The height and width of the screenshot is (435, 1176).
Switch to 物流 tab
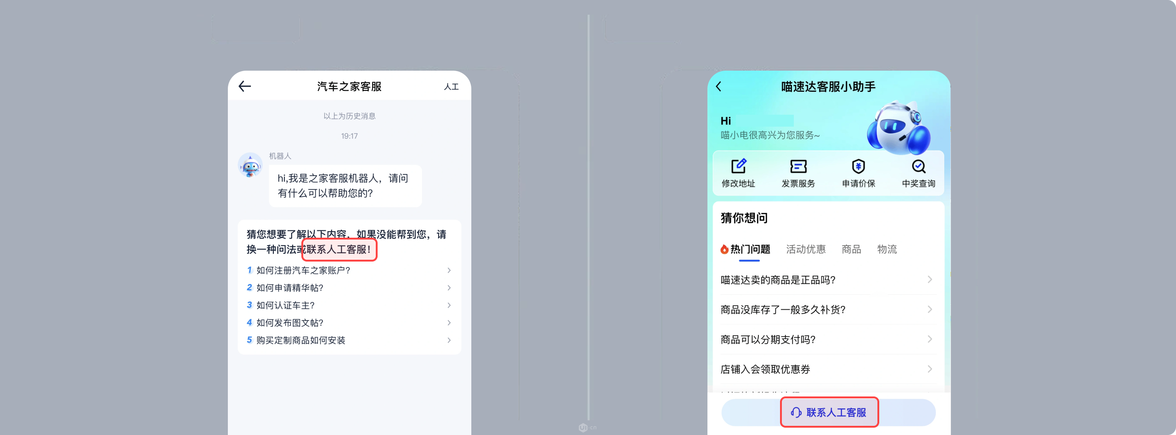pyautogui.click(x=887, y=249)
